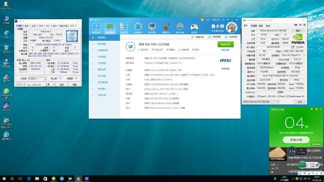Toggle PhysX checkbox in GPU-Z
The height and width of the screenshot is (182, 324).
(x=278, y=96)
